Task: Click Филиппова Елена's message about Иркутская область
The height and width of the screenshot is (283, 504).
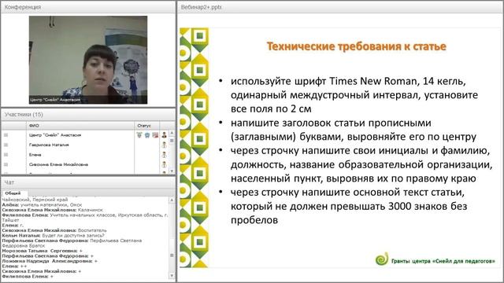Action: tap(85, 218)
